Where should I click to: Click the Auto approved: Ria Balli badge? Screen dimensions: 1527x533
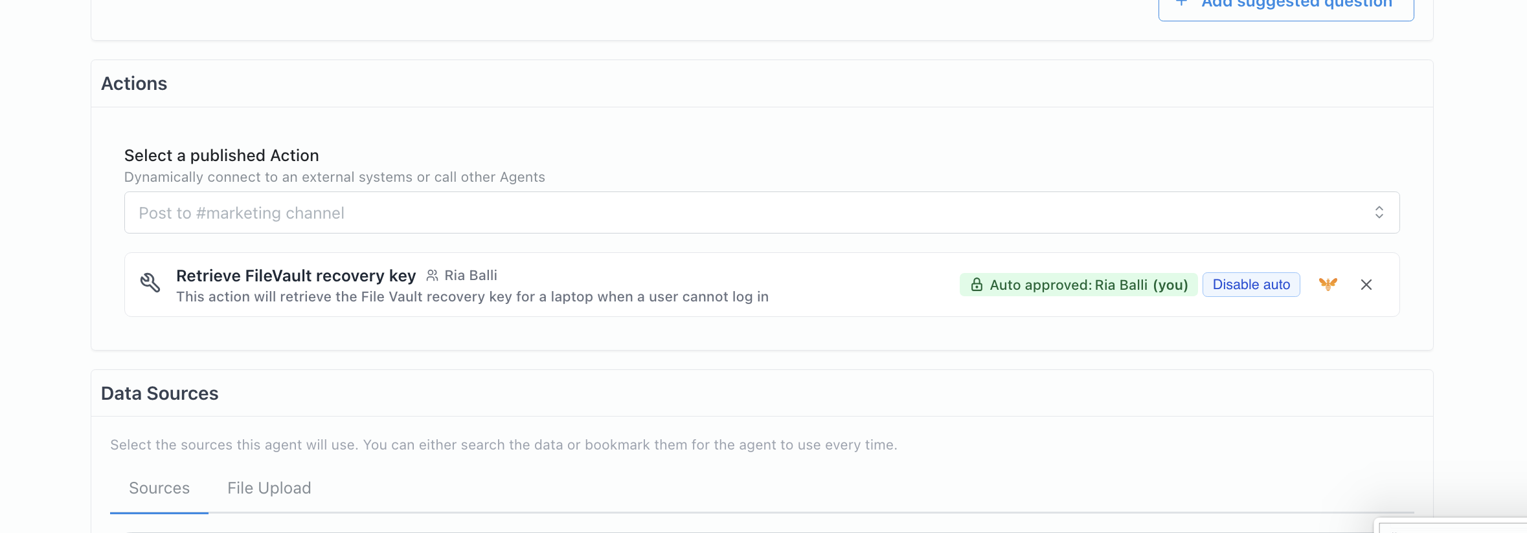(x=1078, y=285)
